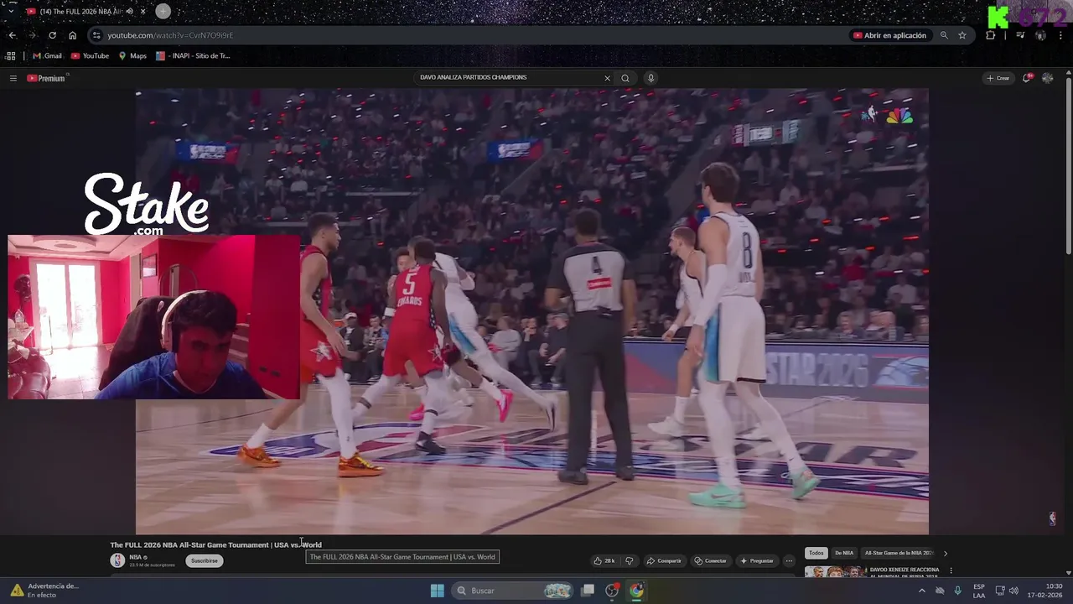1073x604 pixels.
Task: Open options for DAVOO XENEIZE video
Action: tap(951, 570)
